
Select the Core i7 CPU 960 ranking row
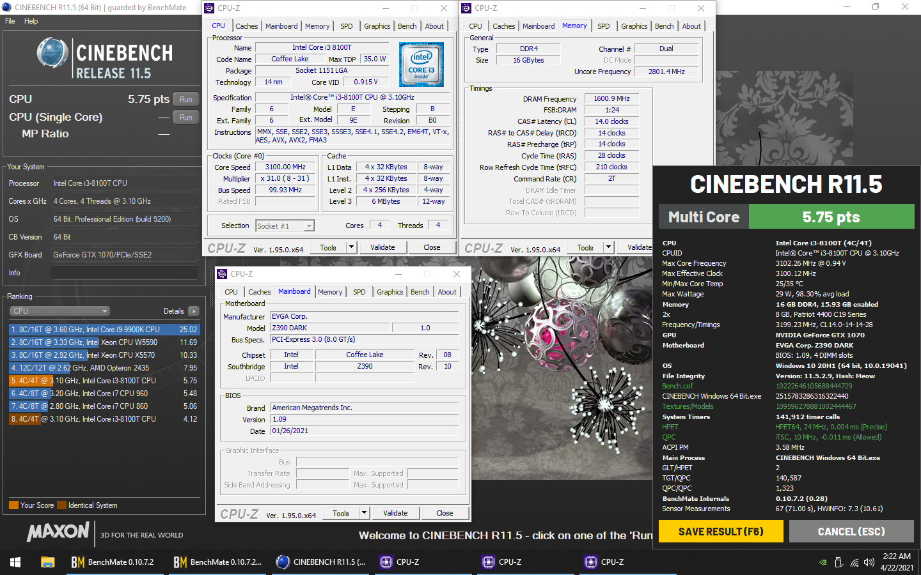pyautogui.click(x=104, y=394)
